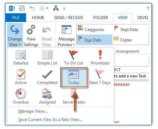Image resolution: width=158 pixels, height=129 pixels.
Task: Expand the Change View dropdown
Action: (15, 35)
